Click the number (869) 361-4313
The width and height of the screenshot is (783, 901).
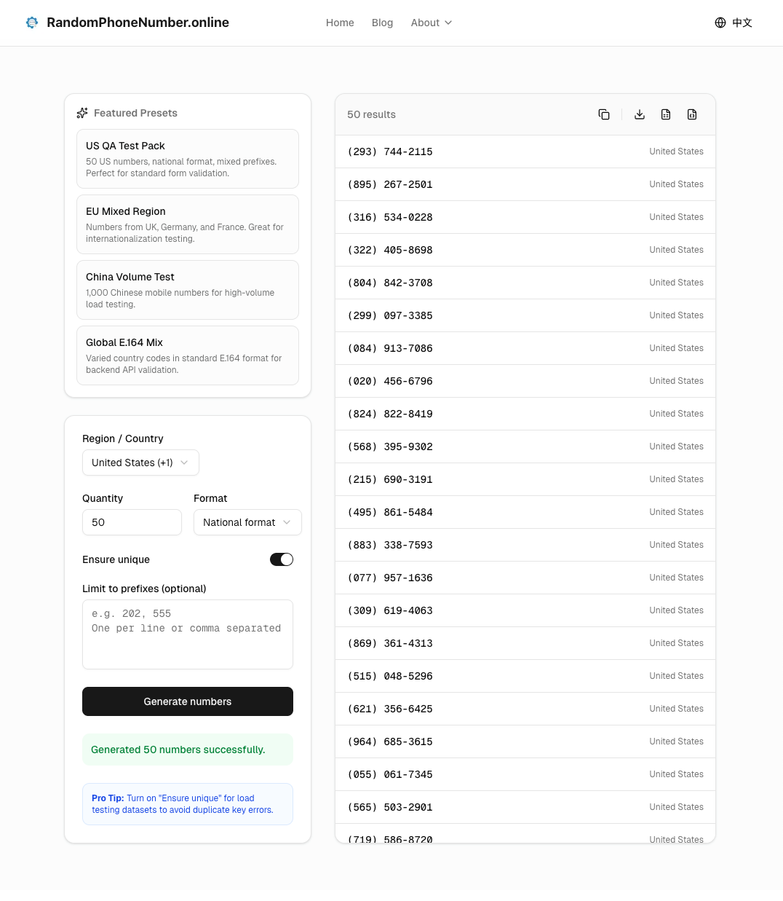pos(390,643)
